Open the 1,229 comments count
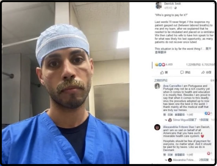 193,65
